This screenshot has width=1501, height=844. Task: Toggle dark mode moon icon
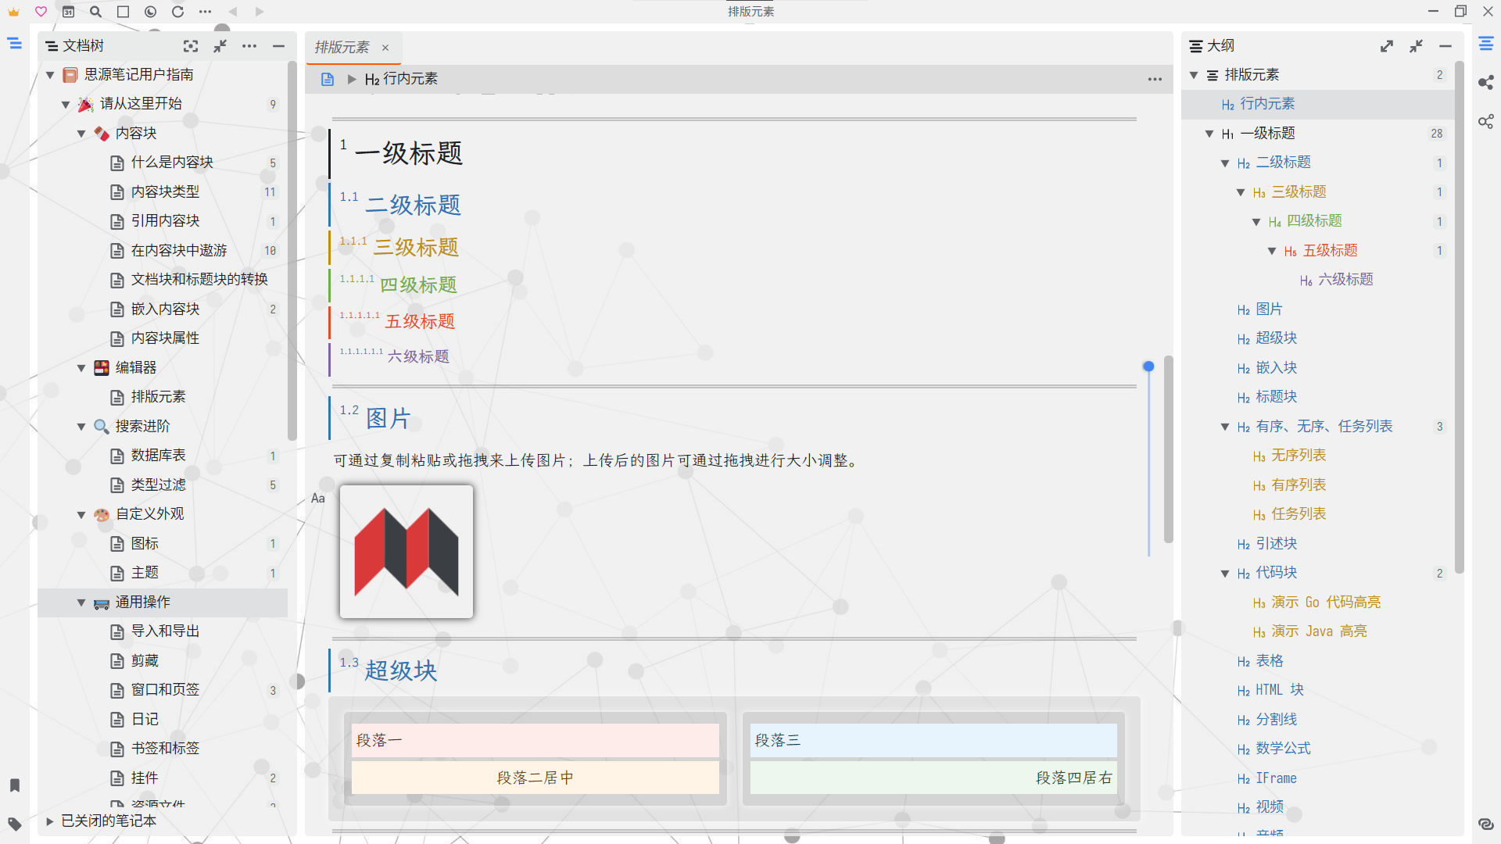coord(150,12)
